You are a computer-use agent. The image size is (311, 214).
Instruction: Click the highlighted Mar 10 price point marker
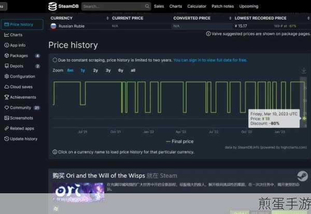(x=304, y=119)
